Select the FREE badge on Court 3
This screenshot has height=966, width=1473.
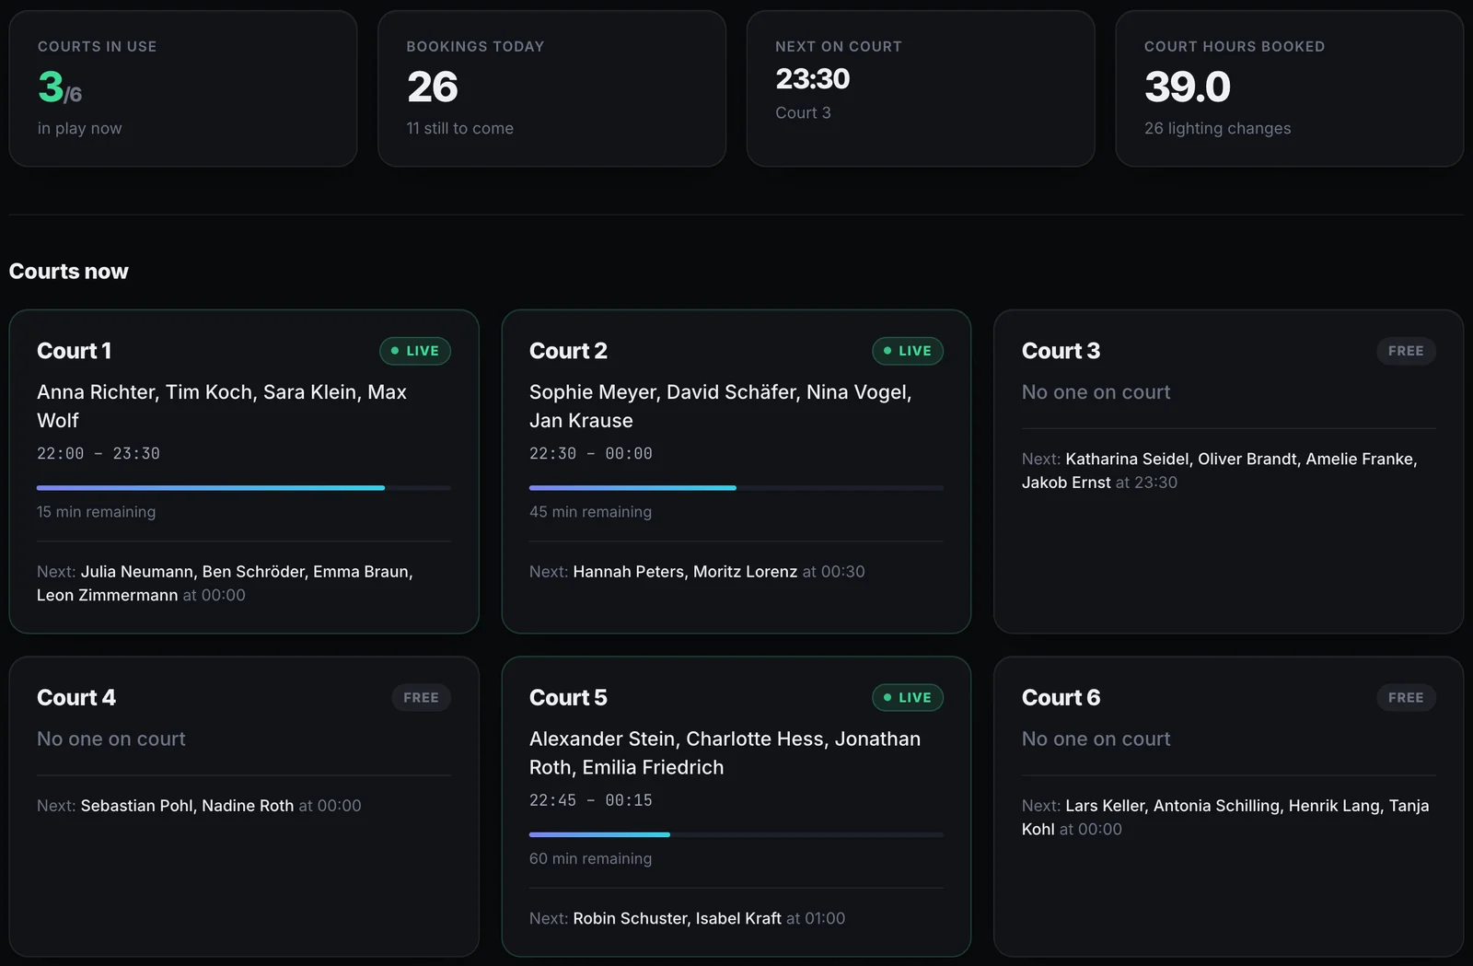(x=1406, y=351)
